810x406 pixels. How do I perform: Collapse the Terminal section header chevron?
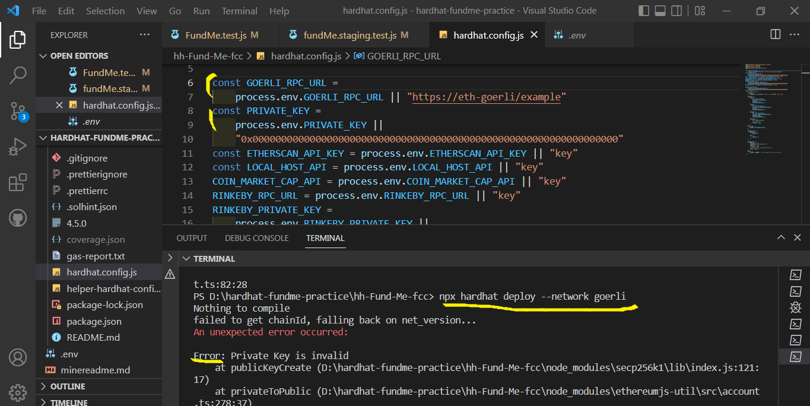point(186,259)
